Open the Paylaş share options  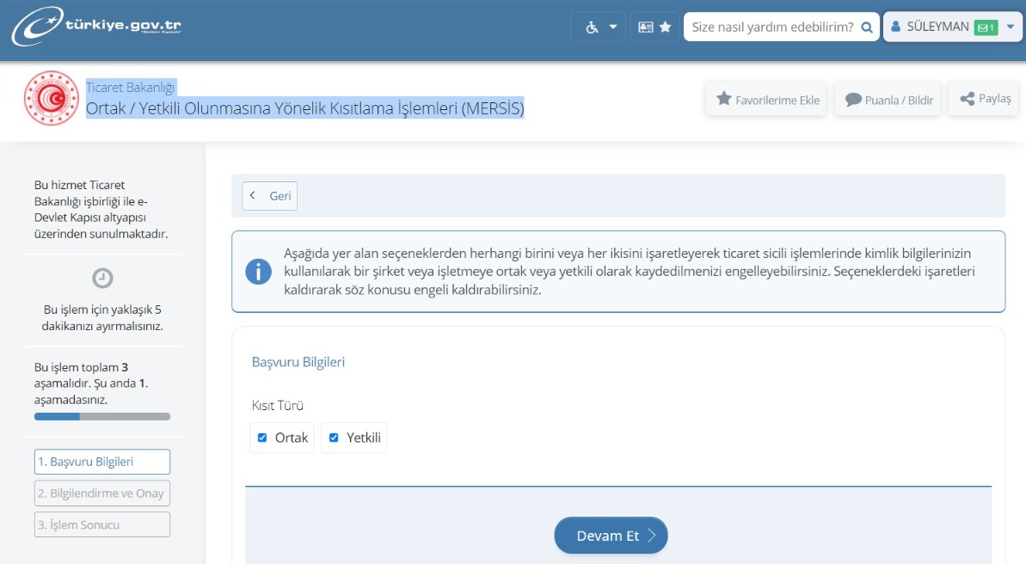pyautogui.click(x=985, y=99)
